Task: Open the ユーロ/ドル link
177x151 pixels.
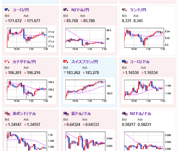Action: pos(140,62)
